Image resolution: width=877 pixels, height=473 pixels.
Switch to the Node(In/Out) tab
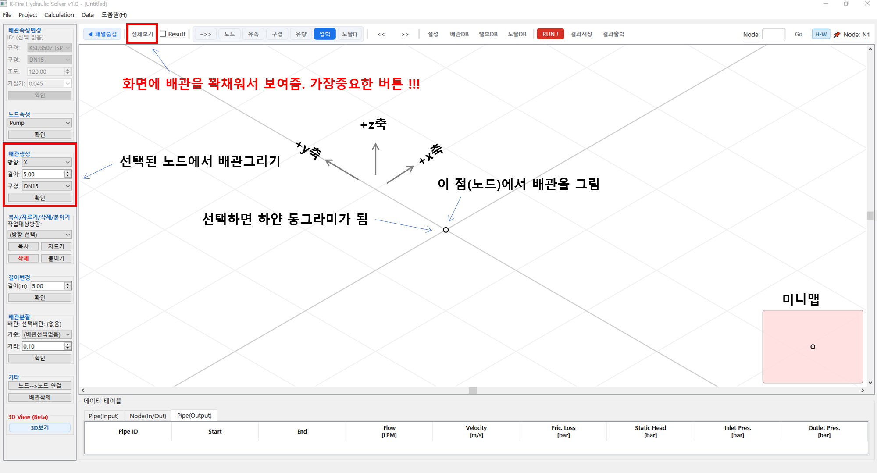click(148, 416)
